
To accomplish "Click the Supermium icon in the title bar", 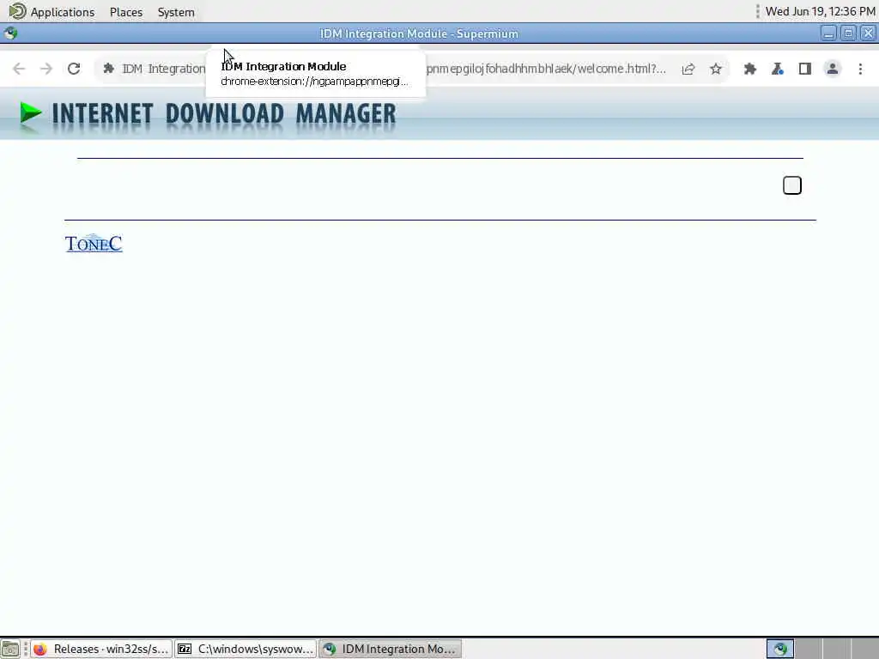I will [10, 33].
